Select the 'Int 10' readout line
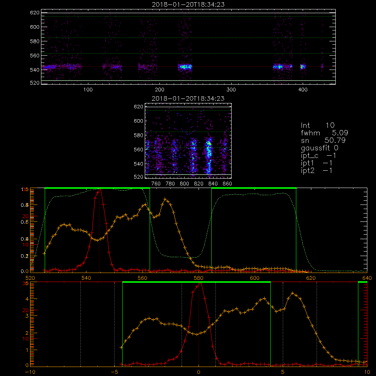The image size is (376, 376). (318, 125)
